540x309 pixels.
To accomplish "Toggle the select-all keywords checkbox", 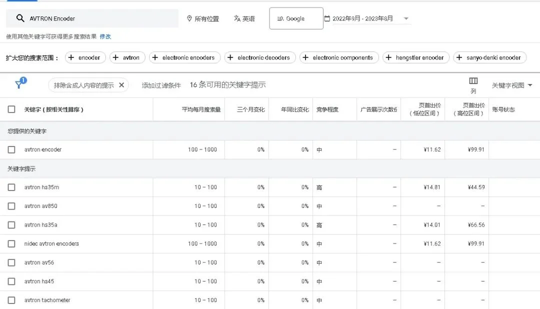I will 11,109.
